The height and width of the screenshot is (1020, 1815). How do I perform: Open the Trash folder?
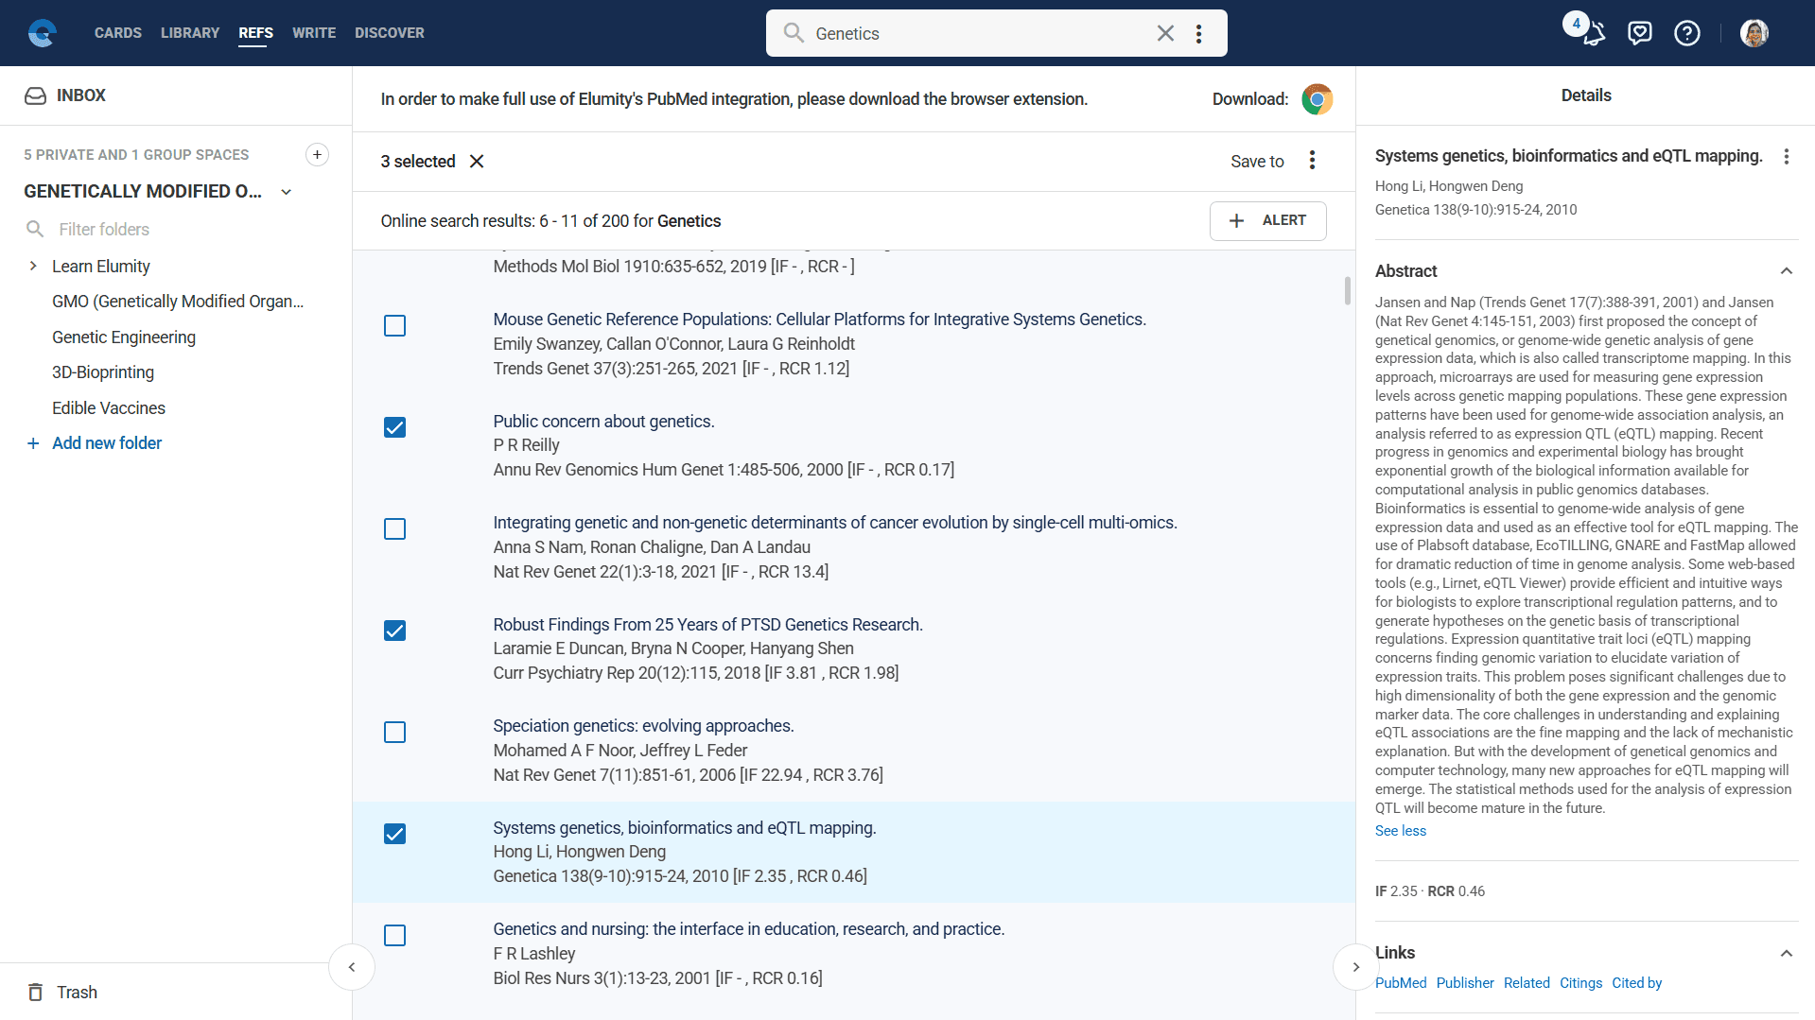click(x=76, y=992)
